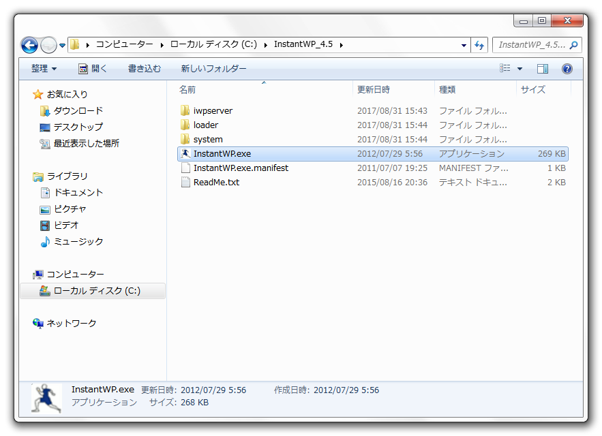Open address bar history dropdown arrow

(x=464, y=45)
